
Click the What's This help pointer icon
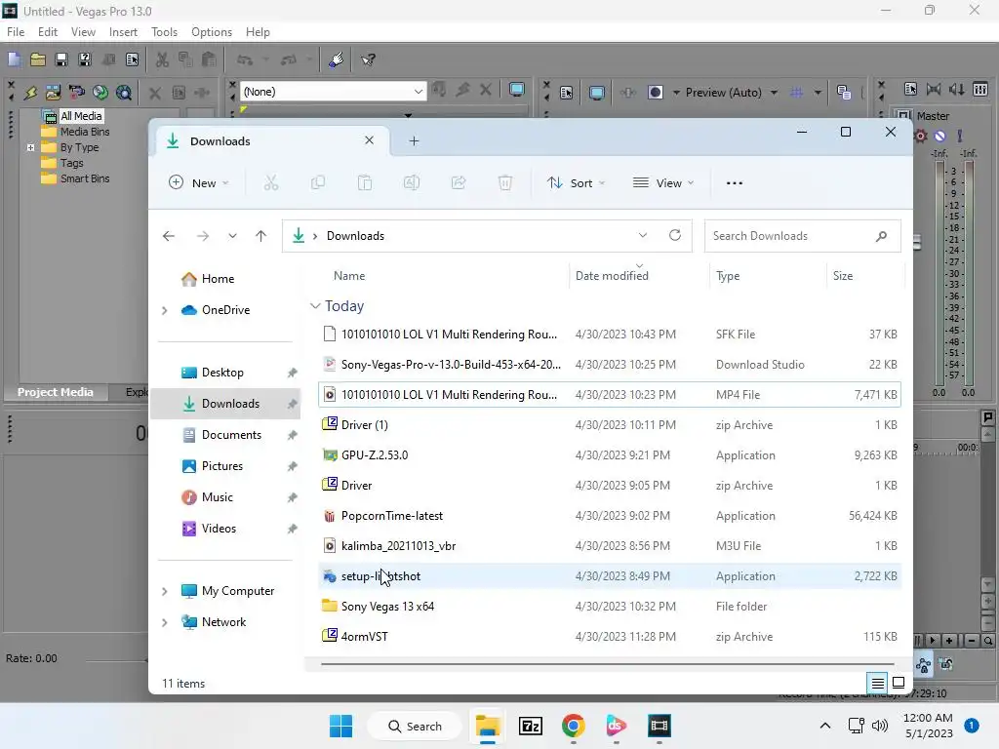tap(368, 59)
